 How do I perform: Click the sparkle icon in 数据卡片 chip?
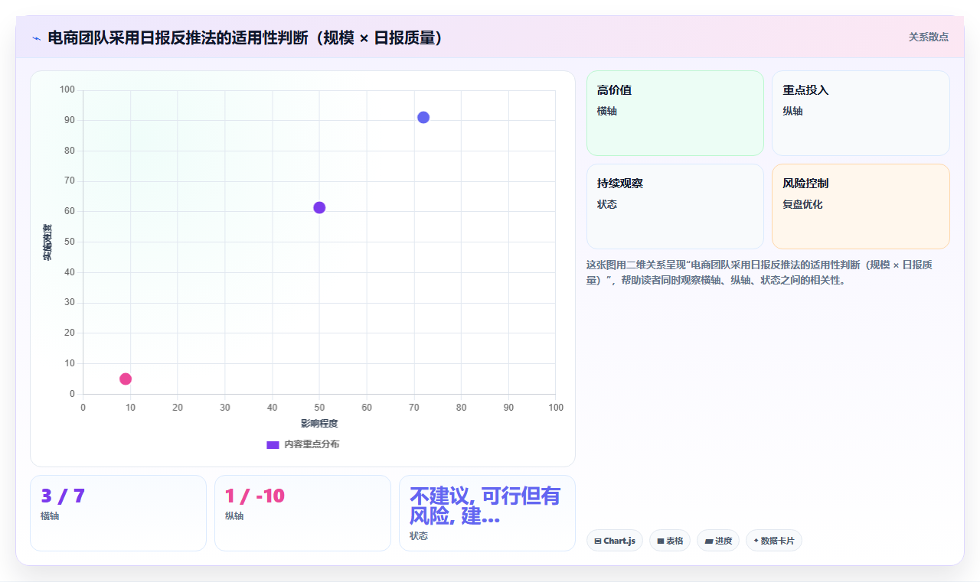point(756,541)
